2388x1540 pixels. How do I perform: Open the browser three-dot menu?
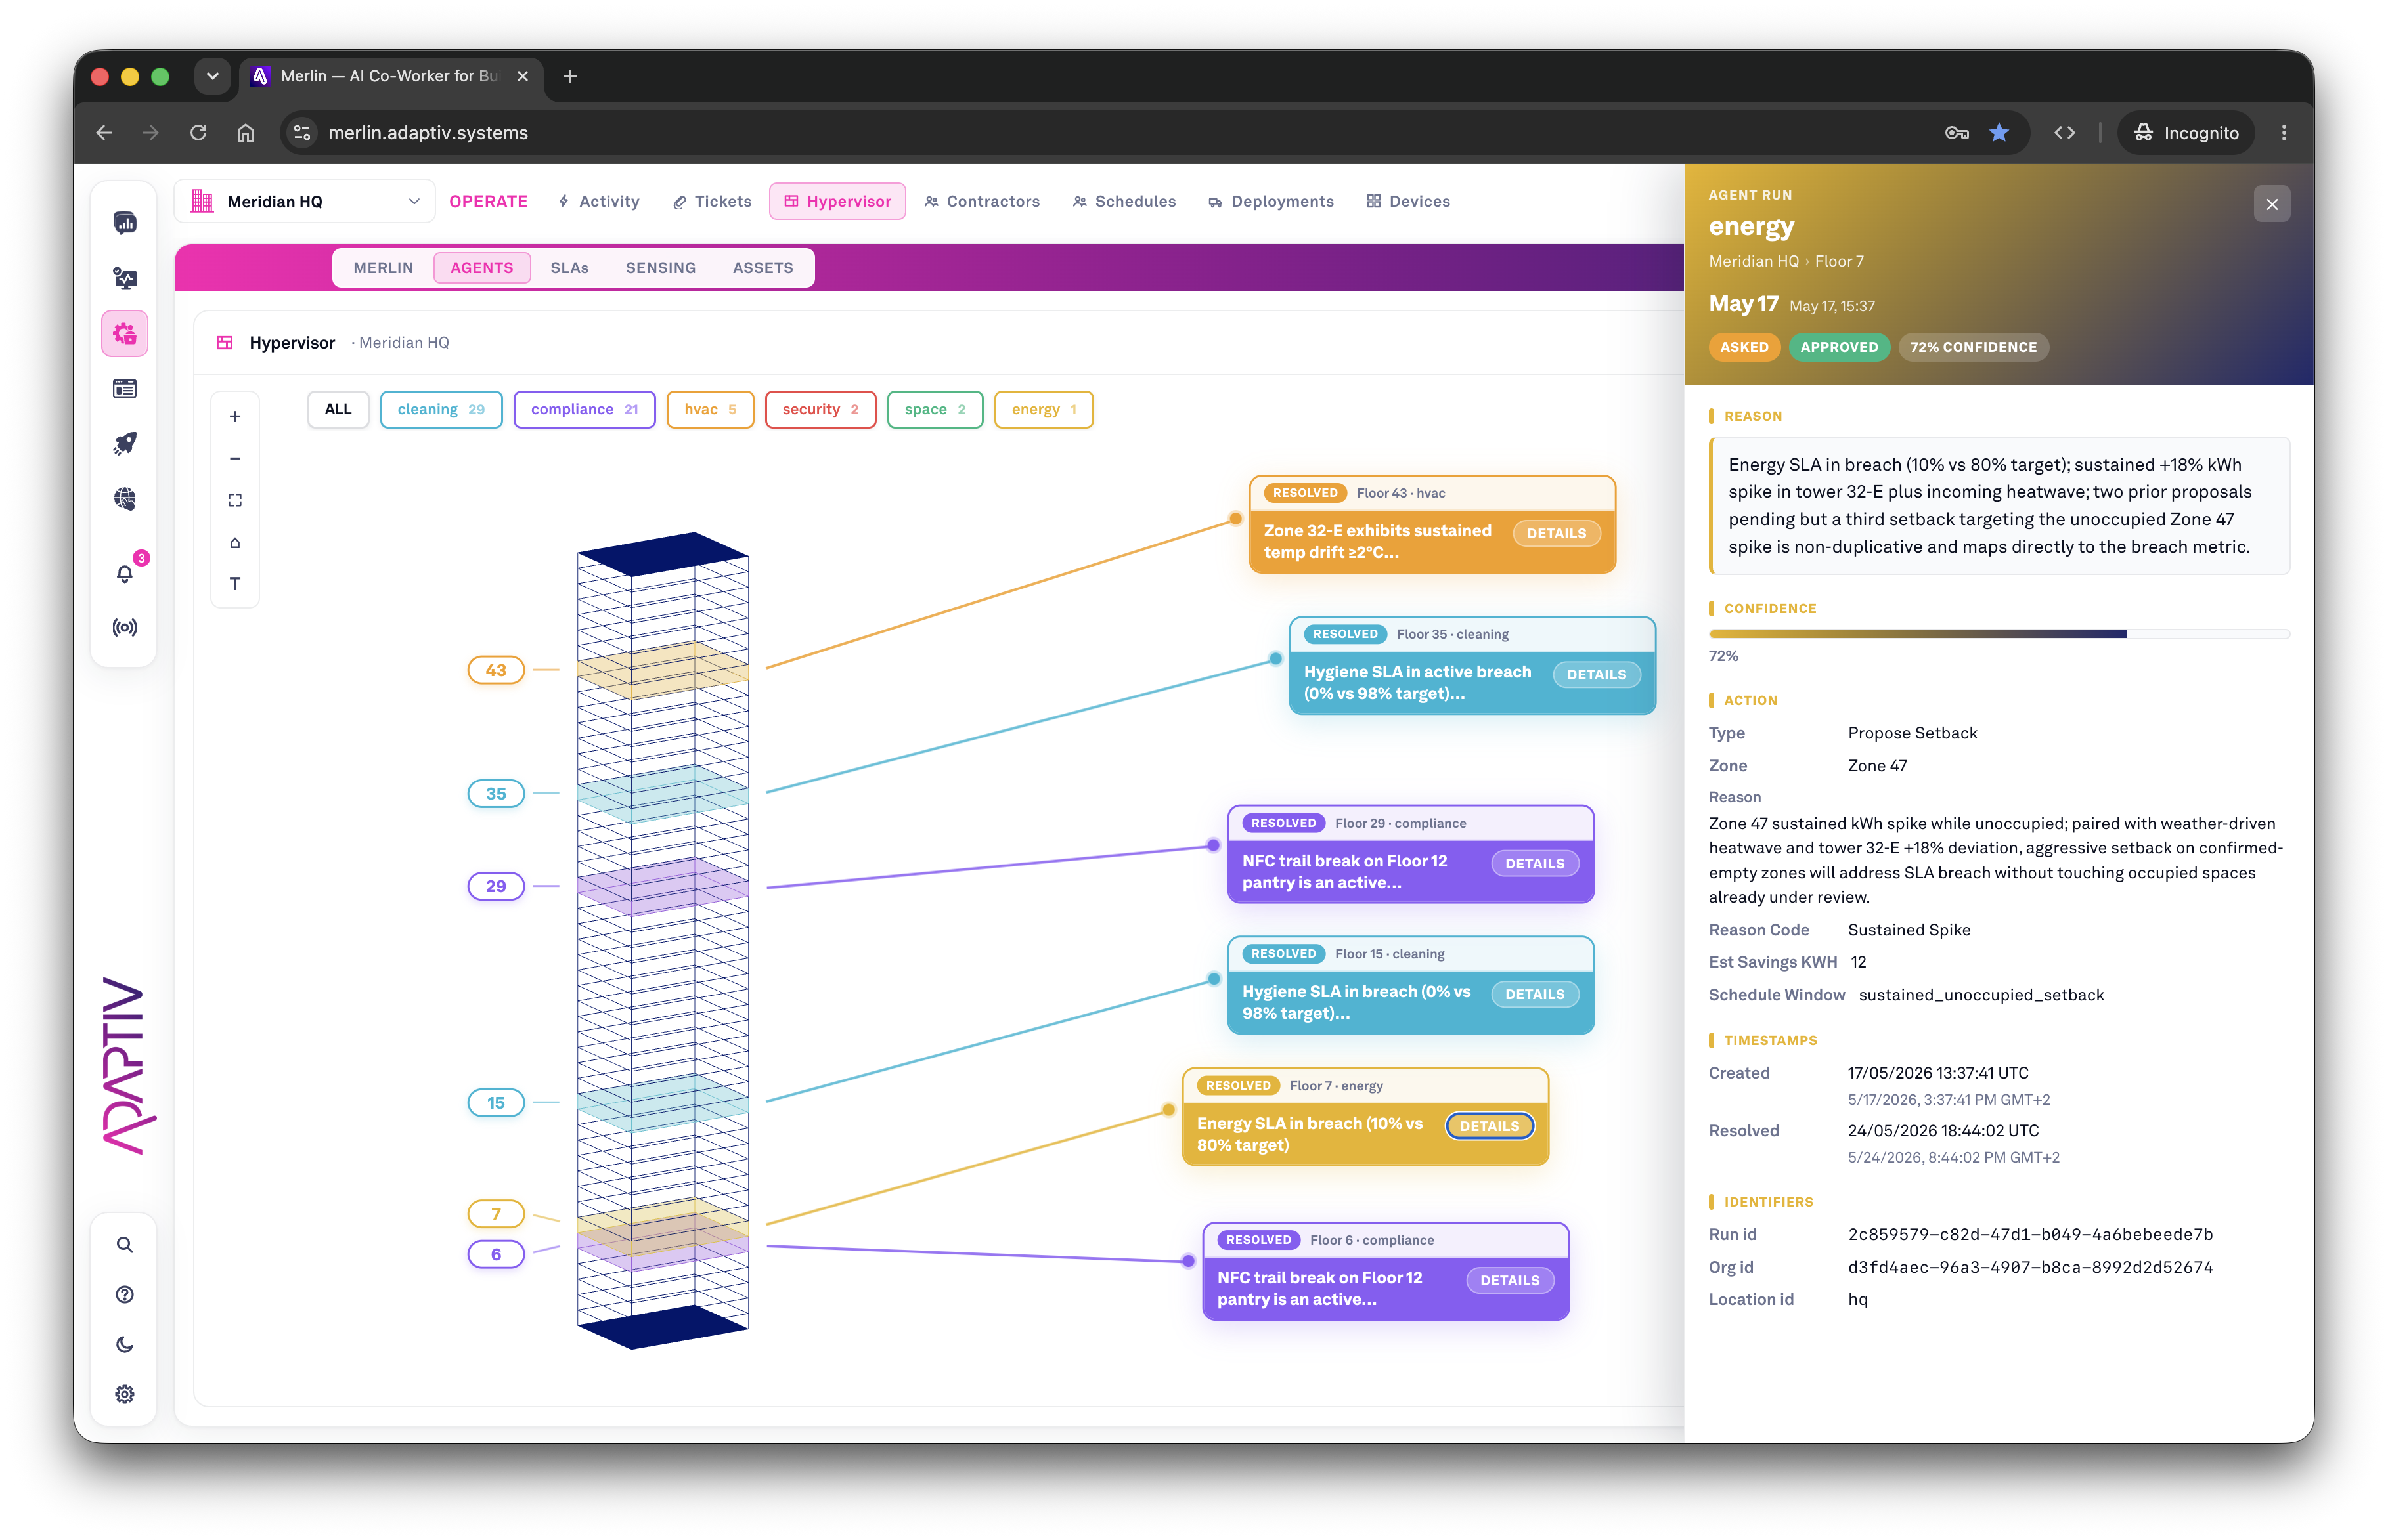(2284, 132)
